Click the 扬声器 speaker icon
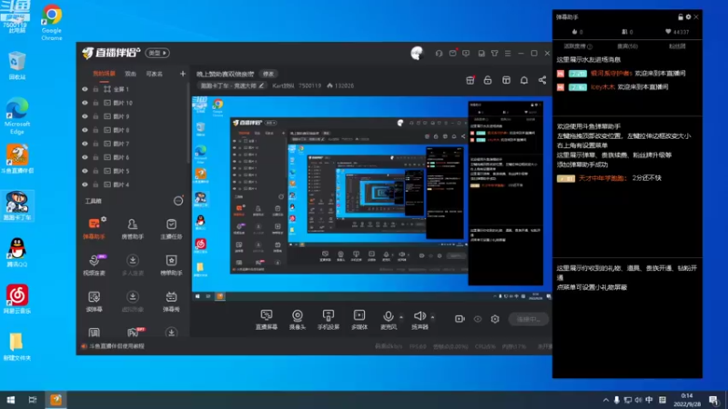The image size is (728, 409). [420, 316]
